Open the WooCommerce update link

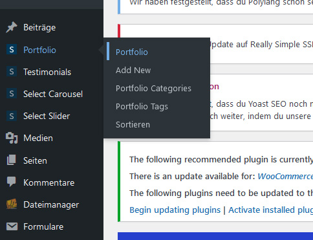285,177
